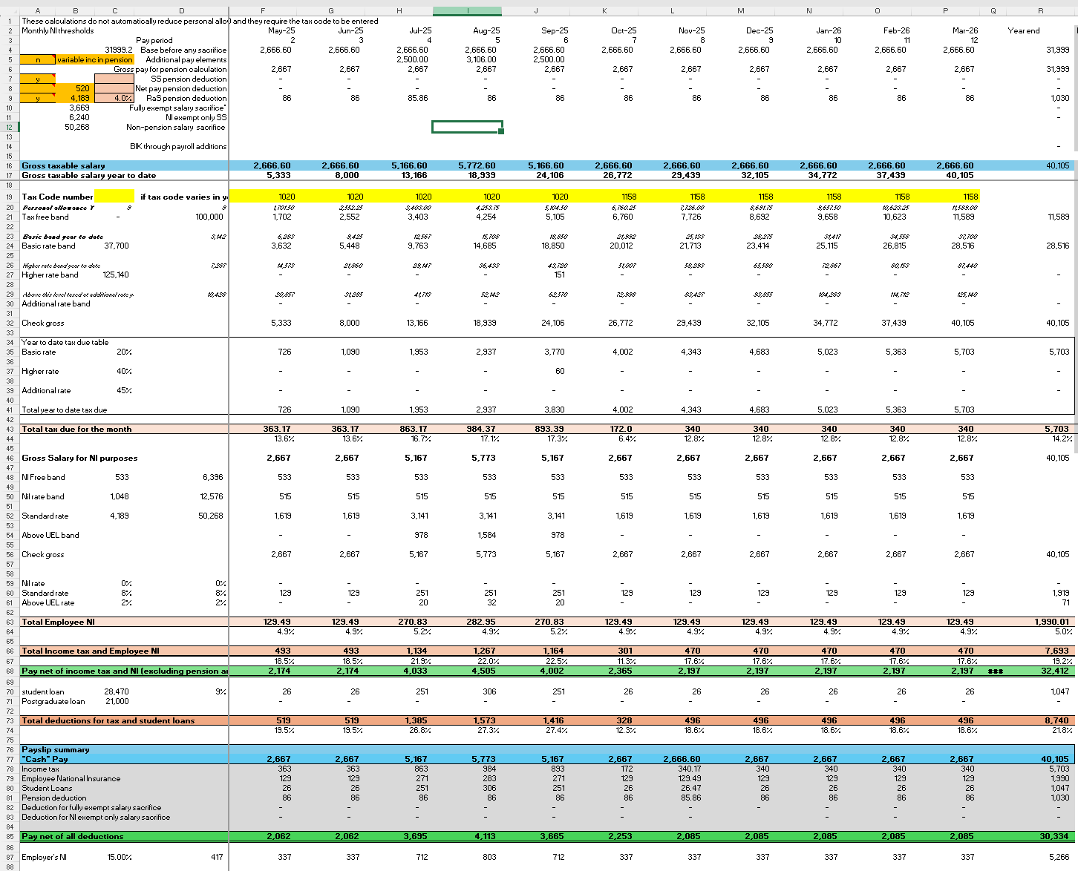
Task: Select the row 16 header
Action: click(x=10, y=165)
